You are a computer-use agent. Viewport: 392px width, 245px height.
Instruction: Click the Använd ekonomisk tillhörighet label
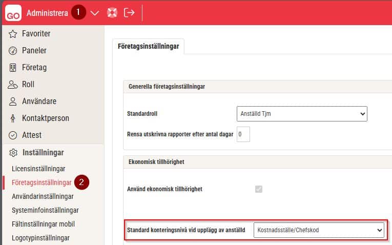coord(165,189)
